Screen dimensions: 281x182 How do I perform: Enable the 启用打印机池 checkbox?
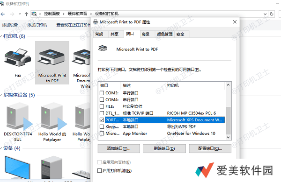point(99,171)
